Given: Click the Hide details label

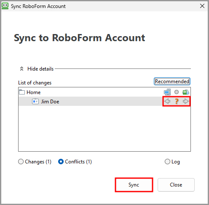Looking at the screenshot, I should coord(40,69).
